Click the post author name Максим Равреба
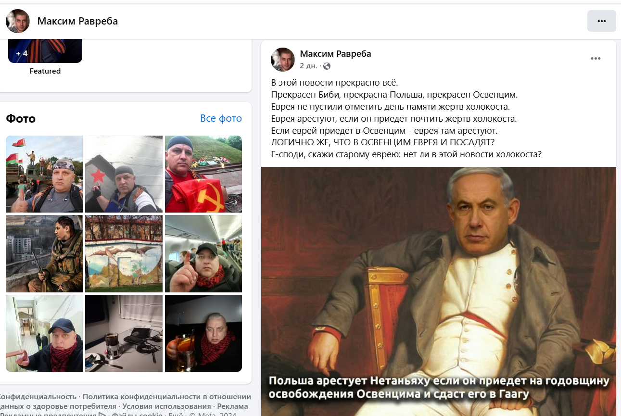The image size is (621, 416). [x=335, y=53]
